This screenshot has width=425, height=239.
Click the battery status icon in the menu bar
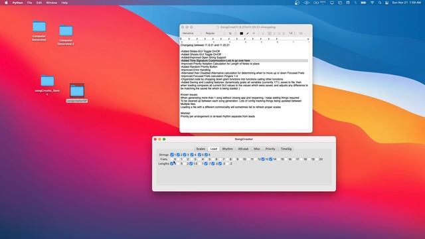pyautogui.click(x=363, y=3)
